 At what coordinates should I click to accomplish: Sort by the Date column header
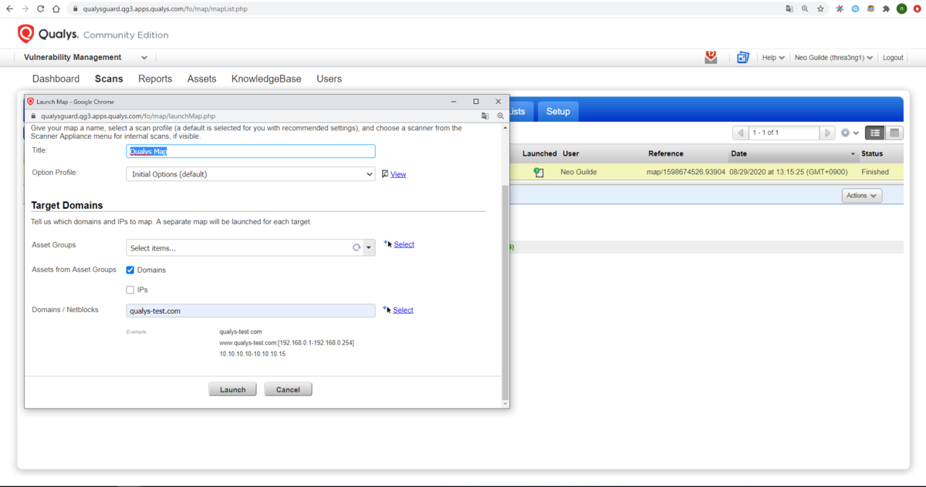tap(793, 153)
